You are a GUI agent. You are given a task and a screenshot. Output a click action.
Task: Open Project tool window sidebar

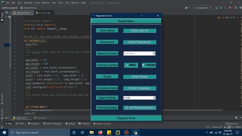(x=2, y=17)
